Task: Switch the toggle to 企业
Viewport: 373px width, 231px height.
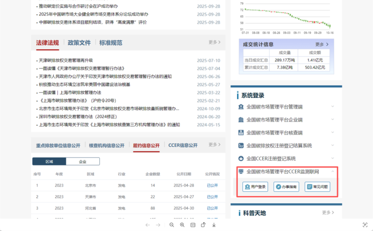Action: tap(83, 161)
